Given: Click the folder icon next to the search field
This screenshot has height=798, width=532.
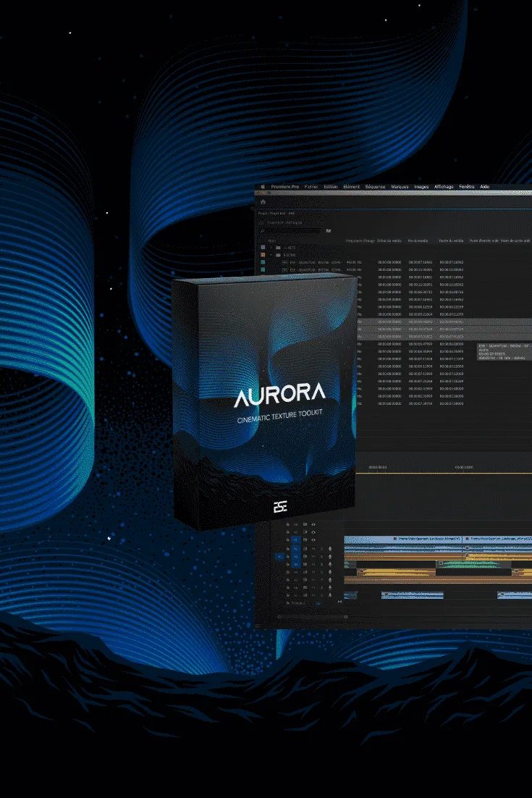Looking at the screenshot, I should [329, 230].
